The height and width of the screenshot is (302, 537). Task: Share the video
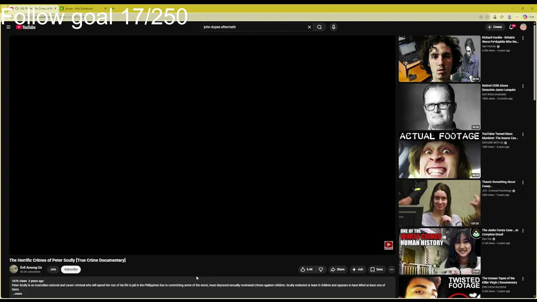338,269
